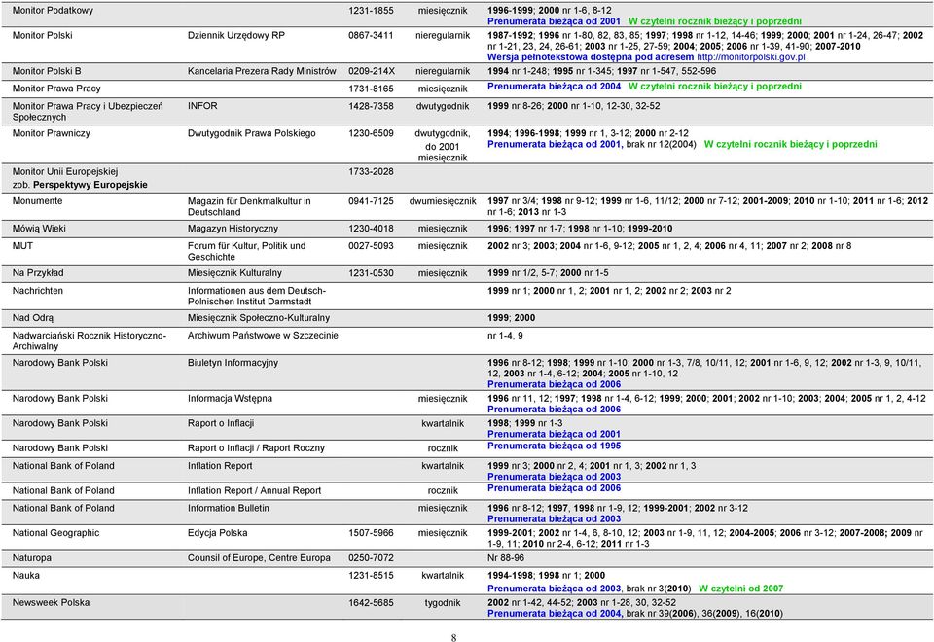The width and height of the screenshot is (934, 642).
Task: Click subtitle "Miesięcznik Społeczno-Kulturalny"
Action: 259,318
